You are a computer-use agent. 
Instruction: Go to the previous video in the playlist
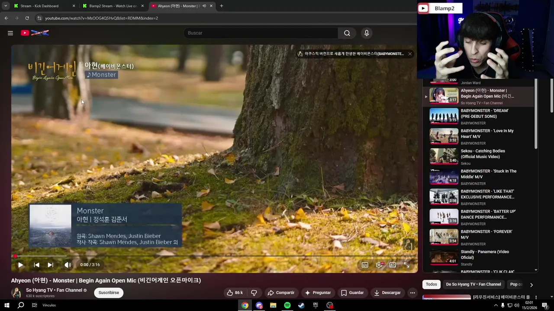point(36,265)
